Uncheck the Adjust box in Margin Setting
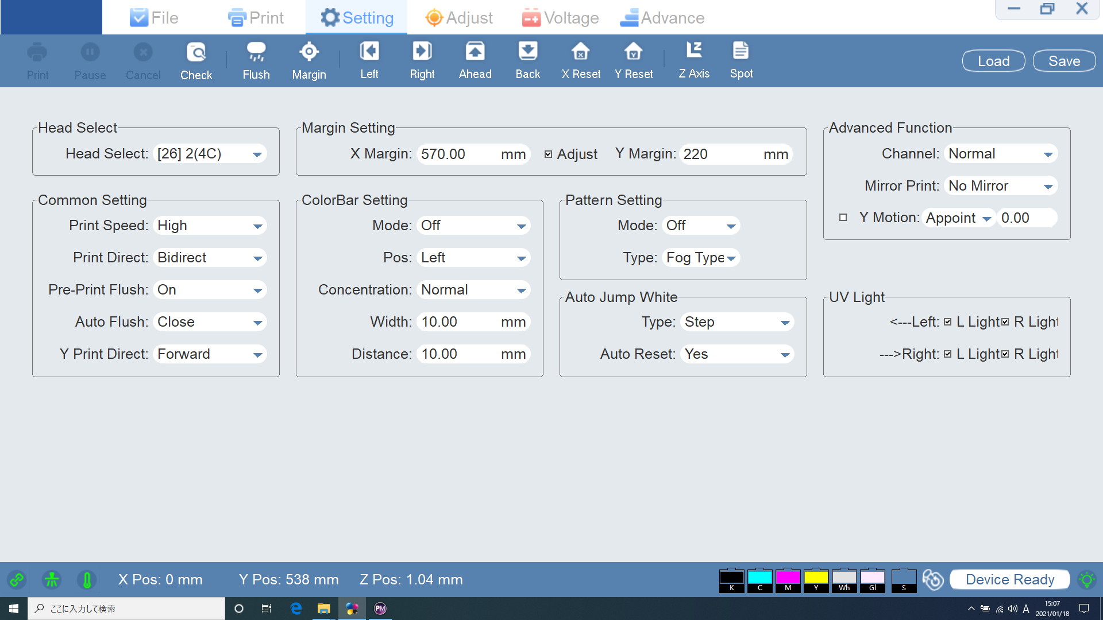 [549, 154]
